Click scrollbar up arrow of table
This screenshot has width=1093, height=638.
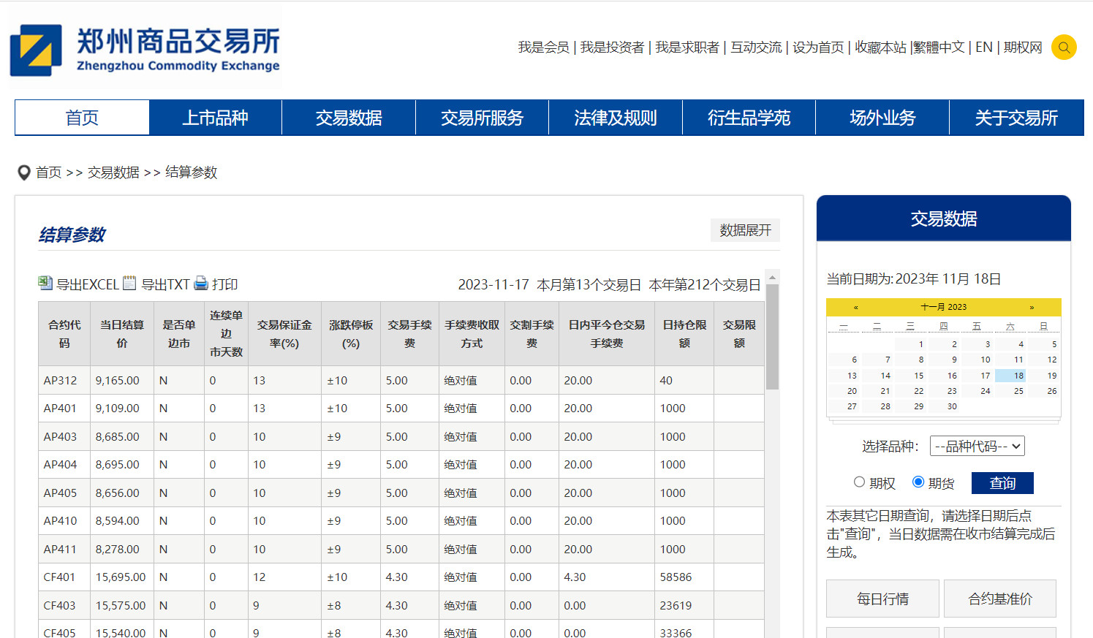tap(772, 277)
